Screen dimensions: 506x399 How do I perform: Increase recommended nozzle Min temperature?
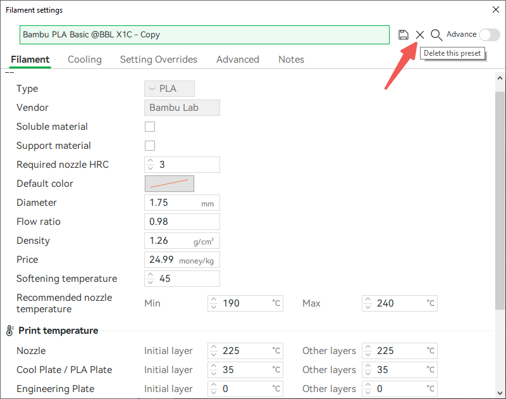pos(214,300)
